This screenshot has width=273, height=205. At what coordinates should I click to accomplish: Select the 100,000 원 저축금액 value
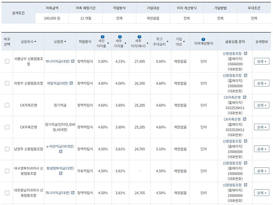[52, 18]
